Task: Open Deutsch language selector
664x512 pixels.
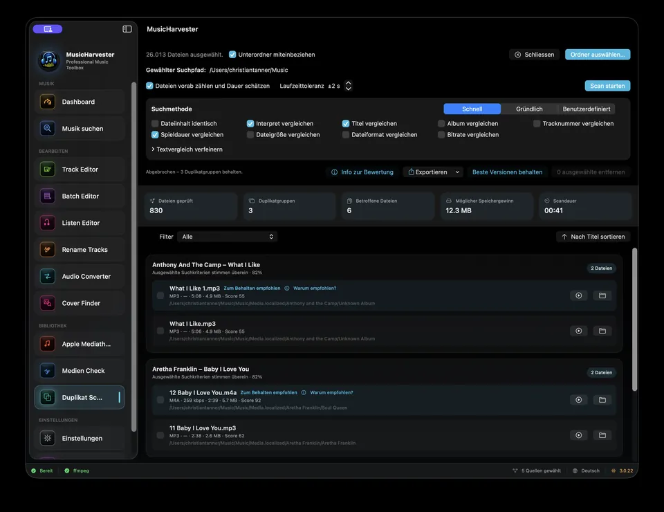Action: [x=586, y=470]
